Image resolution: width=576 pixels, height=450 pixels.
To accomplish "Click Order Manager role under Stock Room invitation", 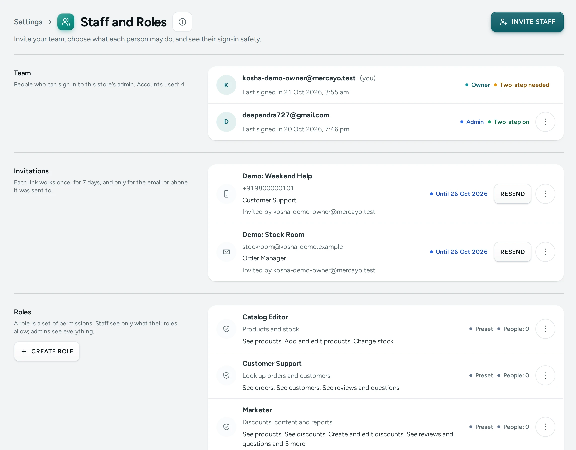I will [x=264, y=258].
